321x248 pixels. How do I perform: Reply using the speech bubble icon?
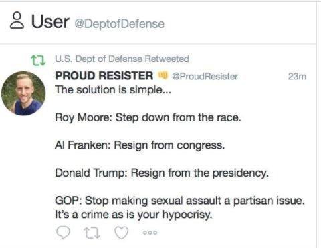63,232
